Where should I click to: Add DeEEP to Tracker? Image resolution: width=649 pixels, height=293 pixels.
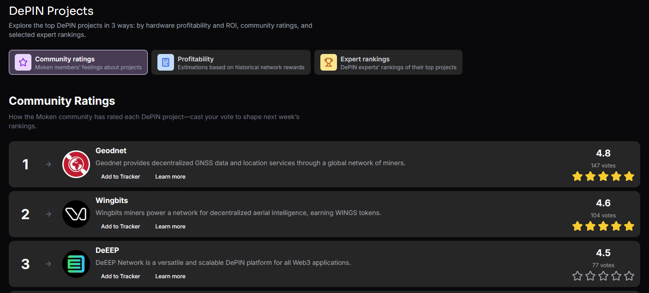120,276
